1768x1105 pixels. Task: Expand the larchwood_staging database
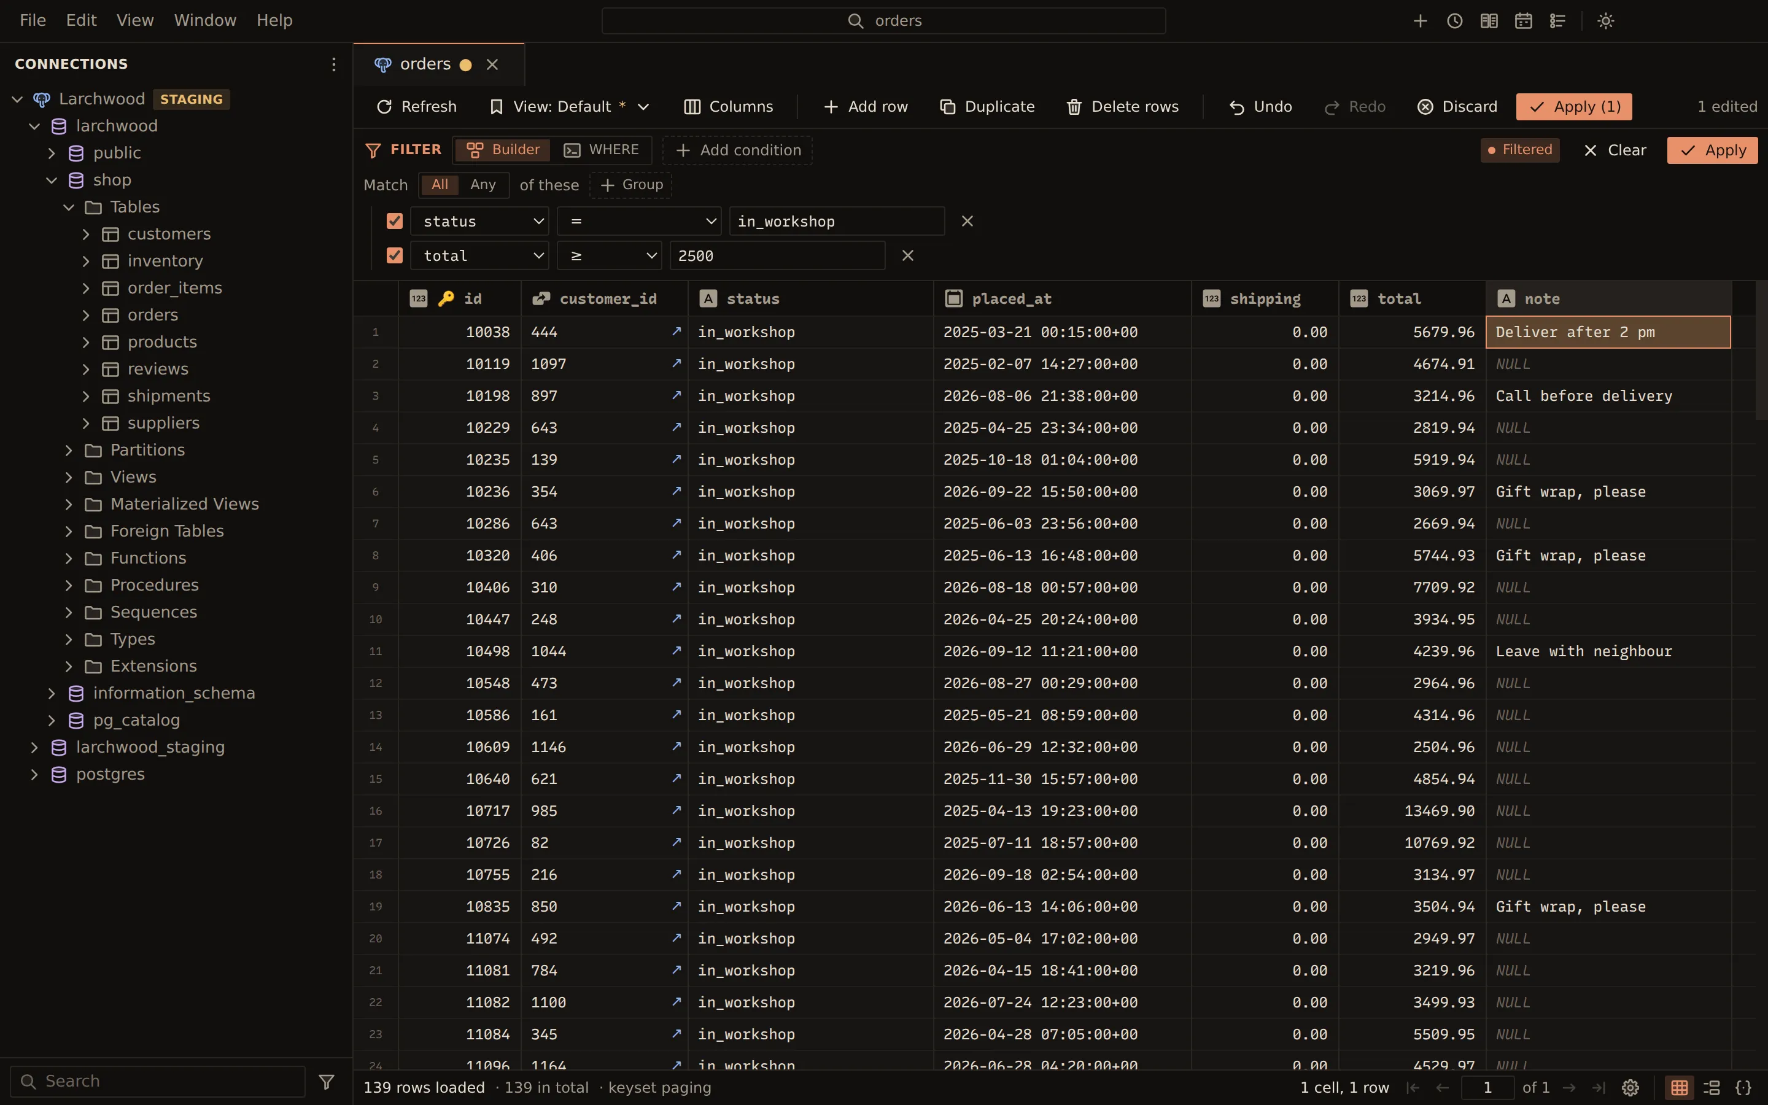pos(34,747)
